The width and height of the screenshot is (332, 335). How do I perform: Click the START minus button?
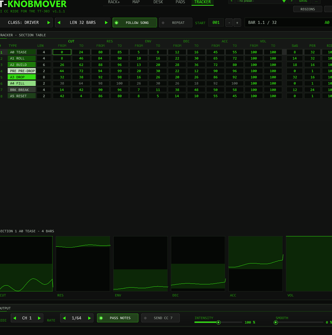tap(229, 23)
